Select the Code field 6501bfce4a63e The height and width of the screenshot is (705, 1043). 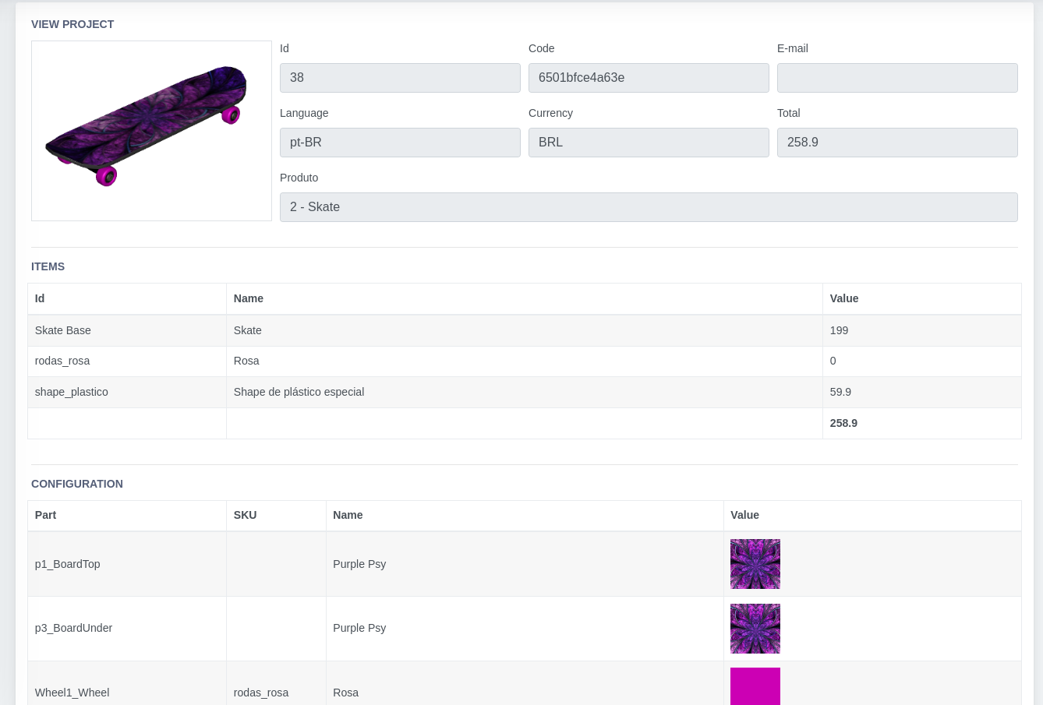click(x=649, y=78)
